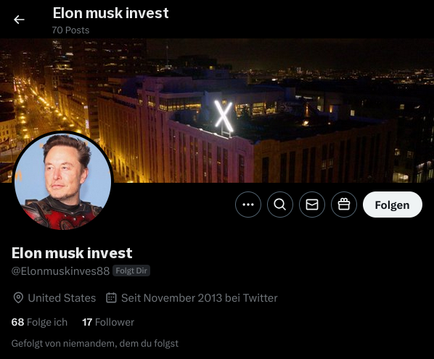Screen dimensions: 434x359
Task: Open the three-dot more options menu
Action: point(248,205)
